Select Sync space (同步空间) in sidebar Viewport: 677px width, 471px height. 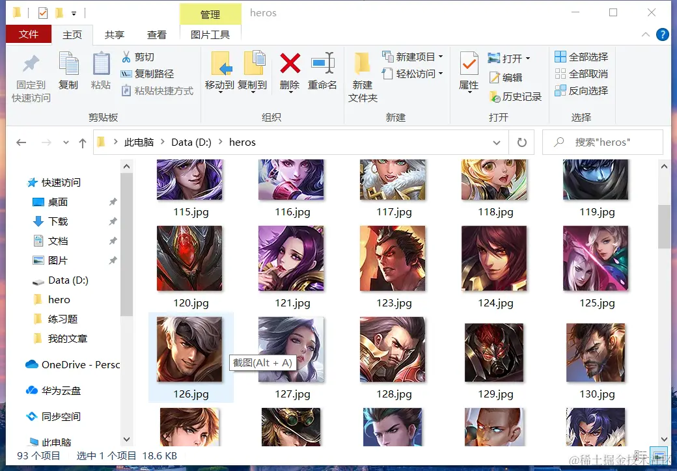click(53, 416)
